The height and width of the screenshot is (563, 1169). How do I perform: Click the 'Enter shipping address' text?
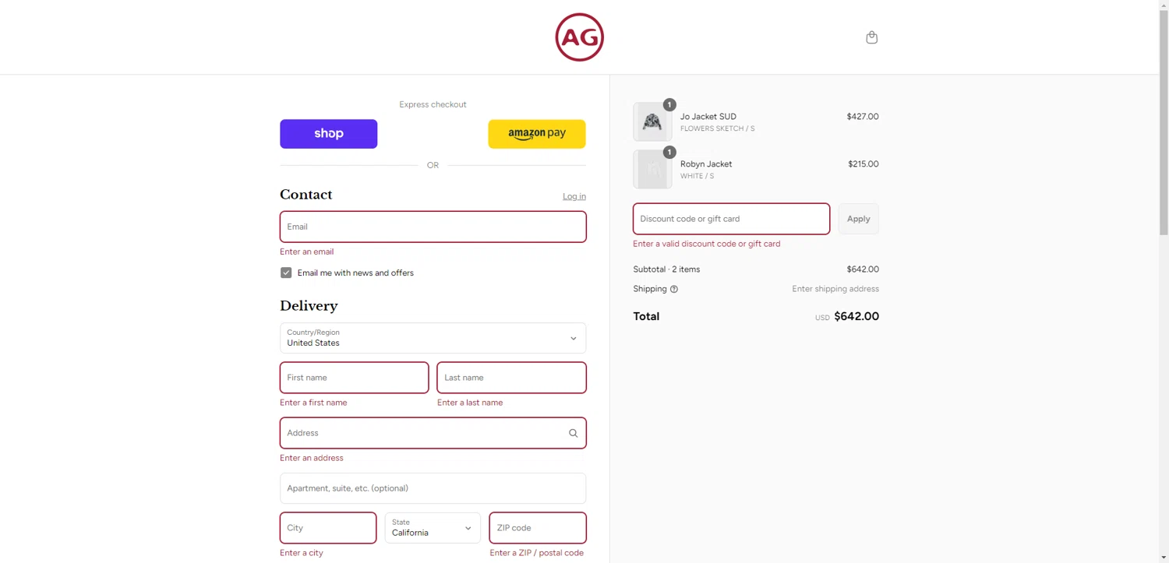coord(835,289)
